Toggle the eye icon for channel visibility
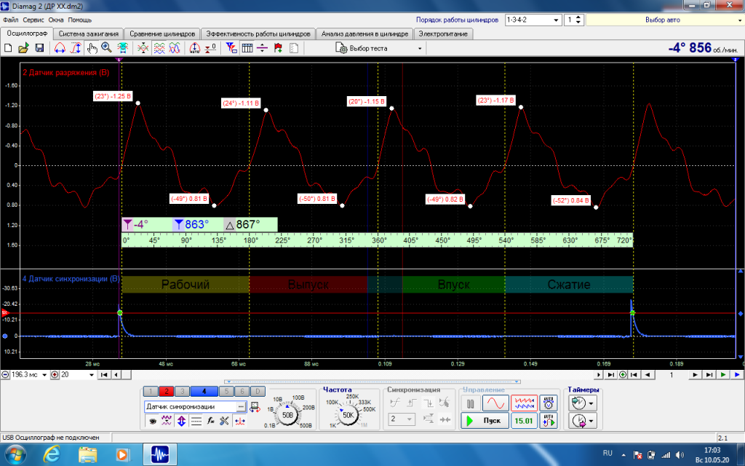745x466 pixels. 152,421
